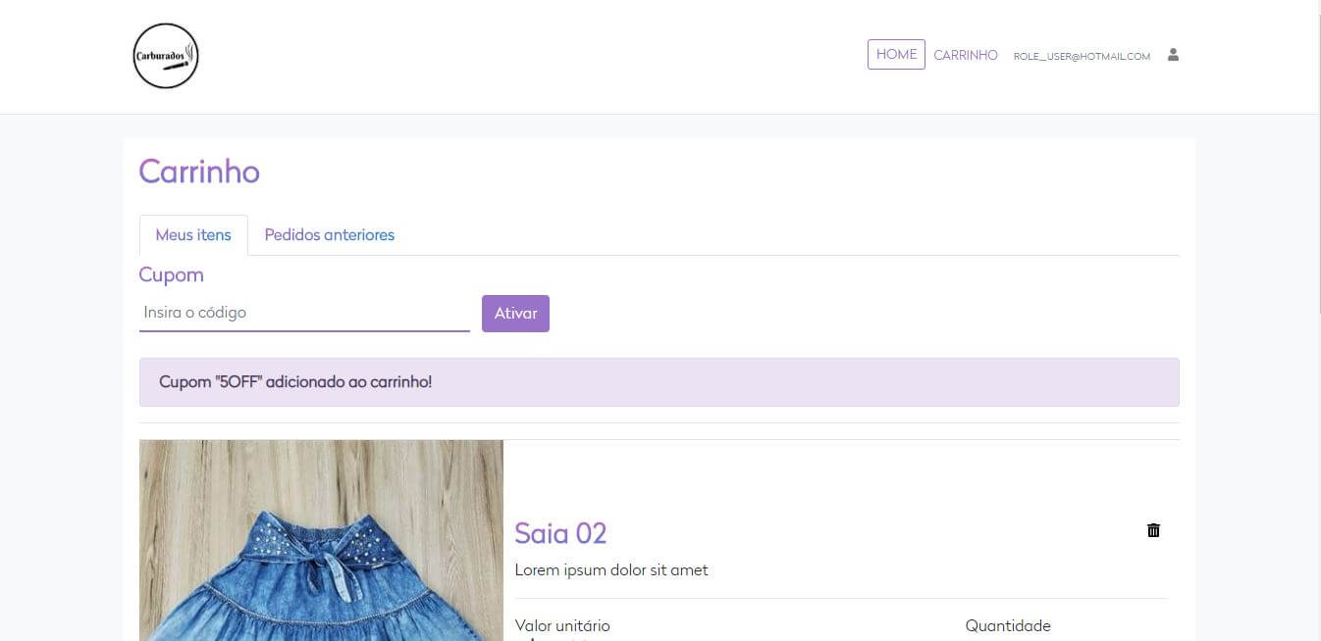
Task: Click the Valor unitário label
Action: click(x=562, y=625)
